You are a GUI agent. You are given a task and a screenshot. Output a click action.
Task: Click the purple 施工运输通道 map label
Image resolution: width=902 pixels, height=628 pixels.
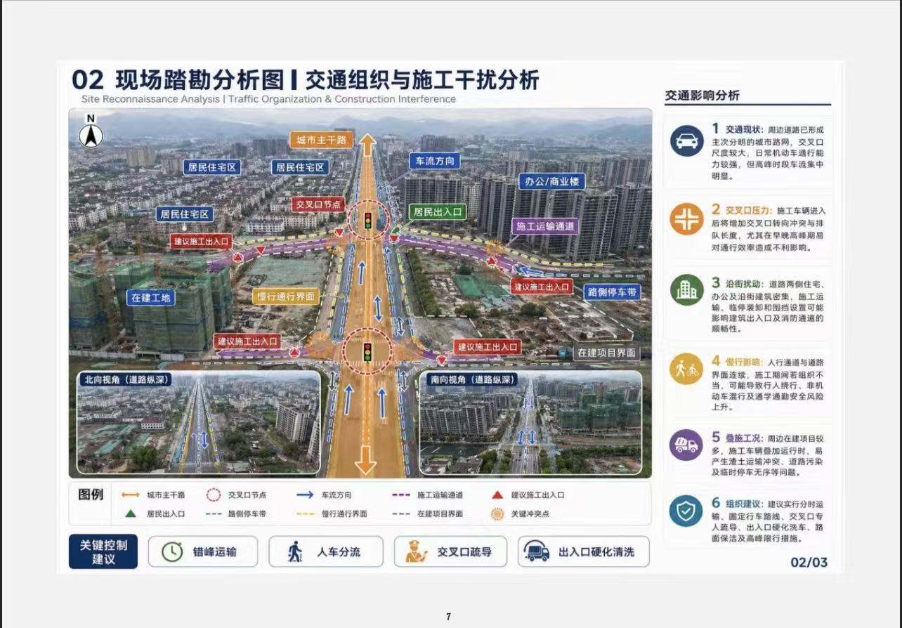pyautogui.click(x=546, y=226)
